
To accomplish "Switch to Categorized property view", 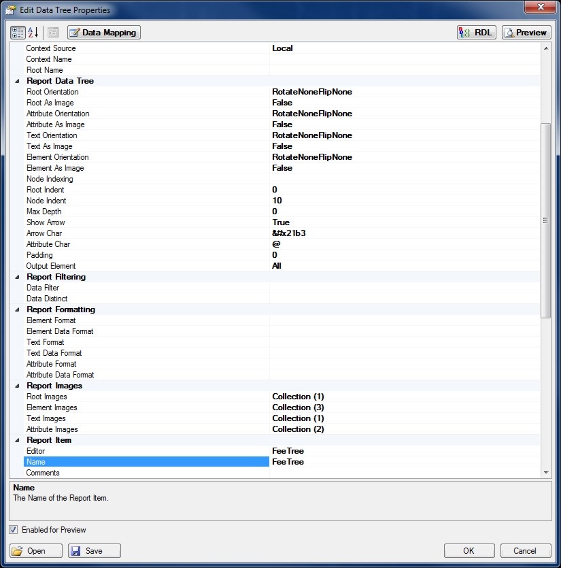I will point(18,33).
